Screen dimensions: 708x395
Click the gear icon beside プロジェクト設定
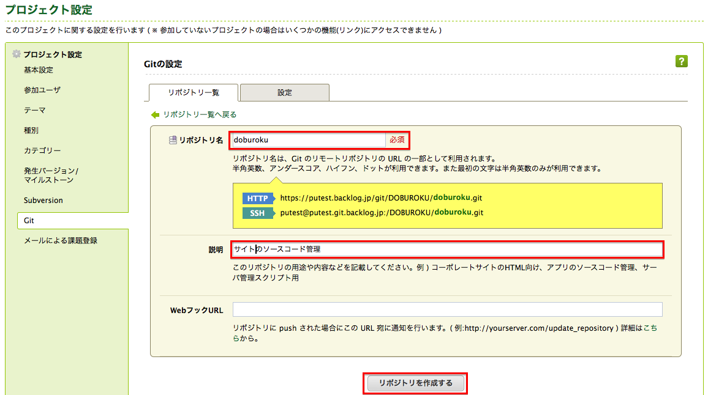pyautogui.click(x=17, y=54)
